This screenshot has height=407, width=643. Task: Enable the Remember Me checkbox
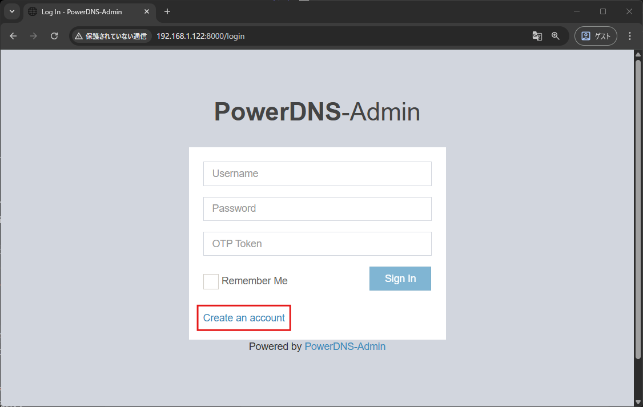[211, 281]
